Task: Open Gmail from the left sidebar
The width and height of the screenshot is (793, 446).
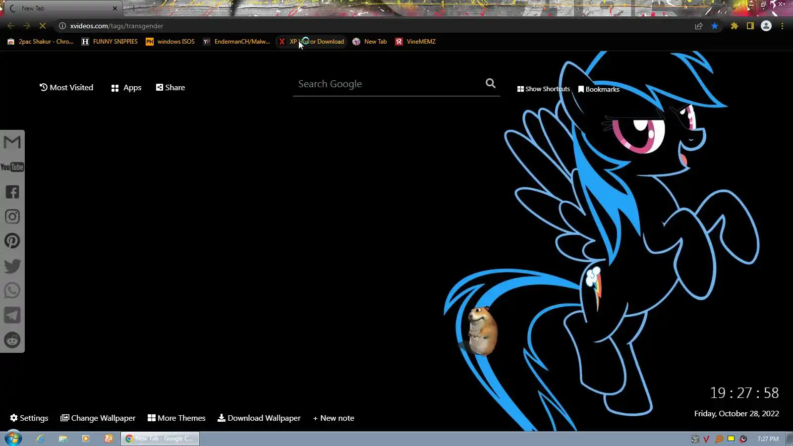Action: pyautogui.click(x=12, y=142)
